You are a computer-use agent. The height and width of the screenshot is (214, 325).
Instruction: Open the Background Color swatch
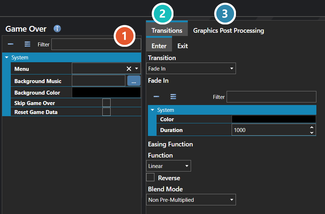coord(106,92)
